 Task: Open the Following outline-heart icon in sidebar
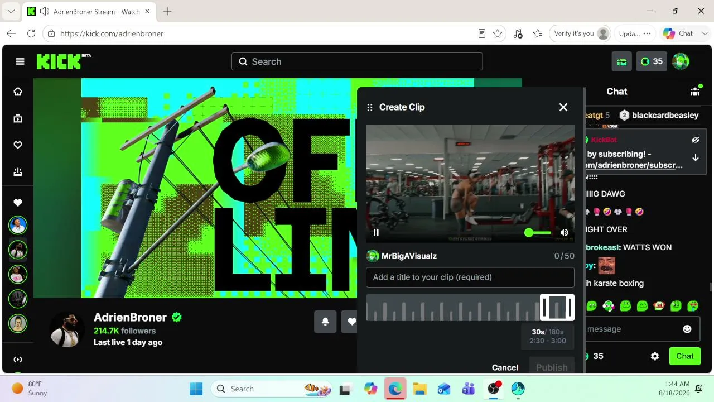tap(18, 145)
